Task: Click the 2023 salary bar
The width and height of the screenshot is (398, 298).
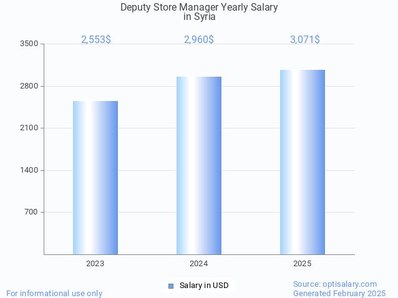Action: 95,178
